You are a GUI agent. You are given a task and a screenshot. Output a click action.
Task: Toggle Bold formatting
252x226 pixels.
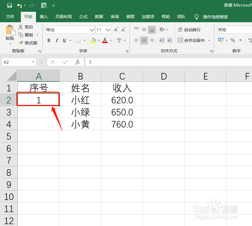(x=49, y=40)
